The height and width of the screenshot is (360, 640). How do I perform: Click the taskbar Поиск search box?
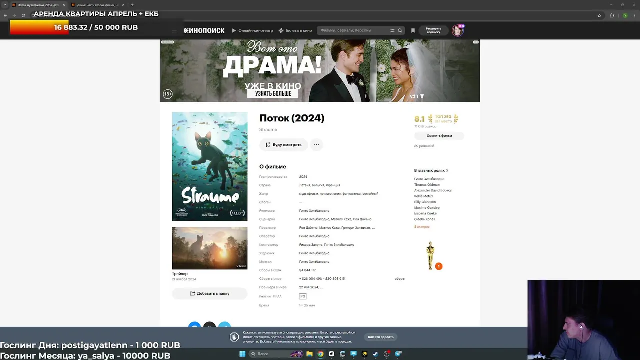click(276, 354)
